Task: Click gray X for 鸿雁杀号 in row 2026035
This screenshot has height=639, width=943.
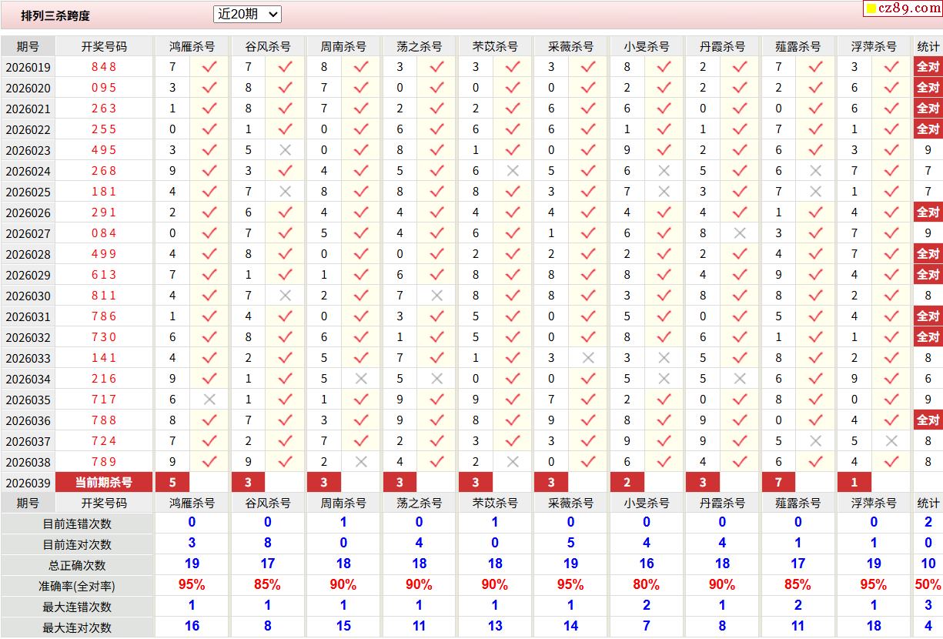Action: pyautogui.click(x=209, y=400)
